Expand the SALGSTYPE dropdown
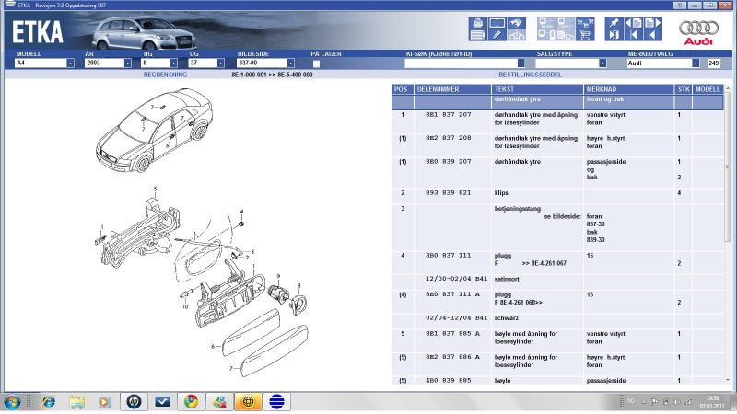737x414 pixels. [602, 63]
